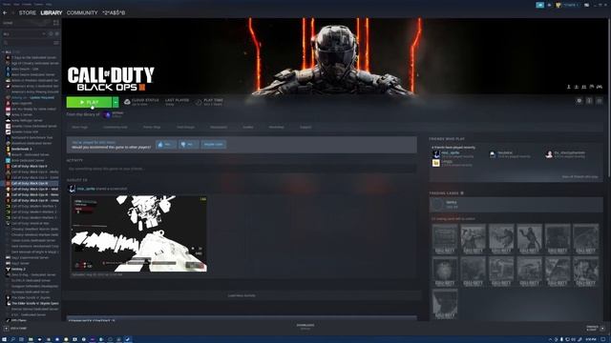Open the Guides tab
Viewport: 611px width, 343px height.
coord(248,127)
